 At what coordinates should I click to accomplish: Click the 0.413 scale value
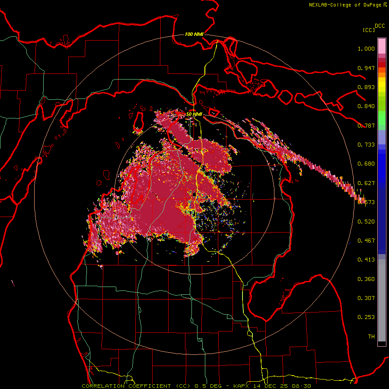tap(366, 260)
